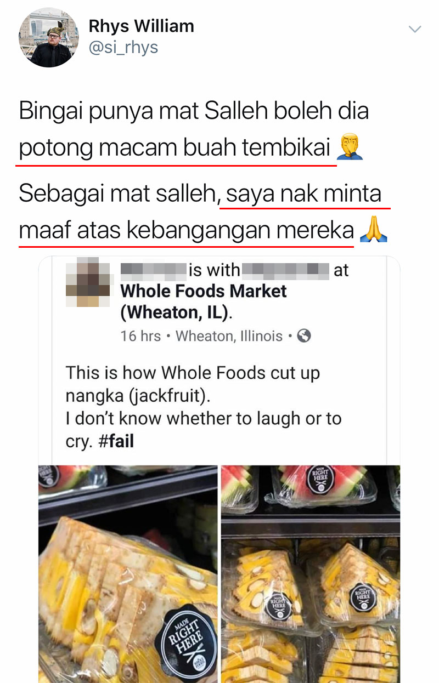Click the jackfruit caption text in post
This screenshot has height=683, width=439.
204,407
